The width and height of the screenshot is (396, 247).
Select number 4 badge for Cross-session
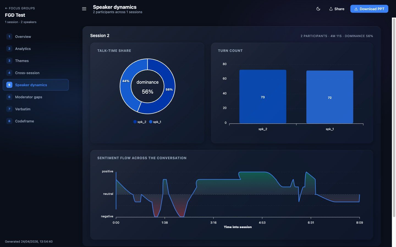pos(9,73)
